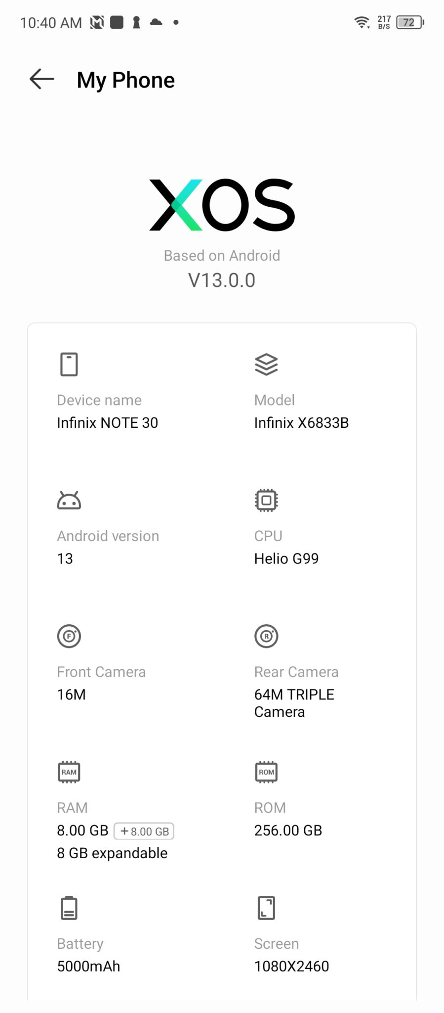Image resolution: width=444 pixels, height=1013 pixels.
Task: Open the Infinix NOTE 30 device name
Action: [107, 423]
